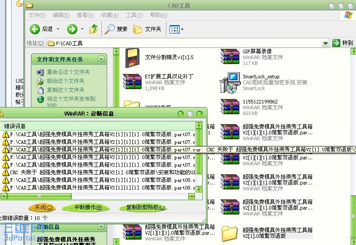Click the copy folder task icon
The image size is (356, 245).
tap(40, 90)
